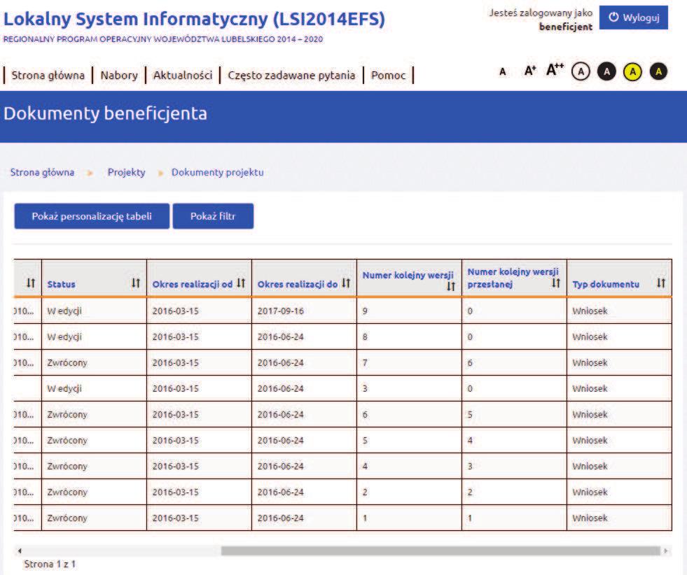Screen dimensions: 687x575
Task: Open Pomoc menu item
Action: tap(388, 76)
